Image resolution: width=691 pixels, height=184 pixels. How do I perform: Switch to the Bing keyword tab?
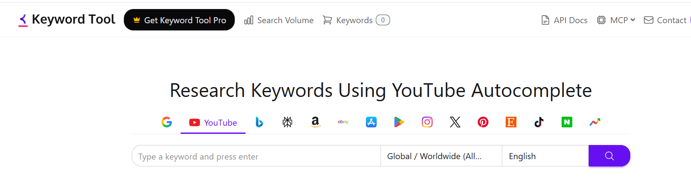point(259,122)
